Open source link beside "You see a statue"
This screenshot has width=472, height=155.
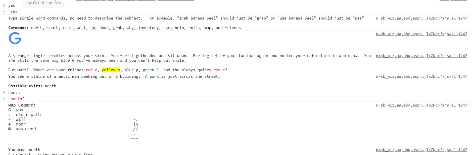421,76
